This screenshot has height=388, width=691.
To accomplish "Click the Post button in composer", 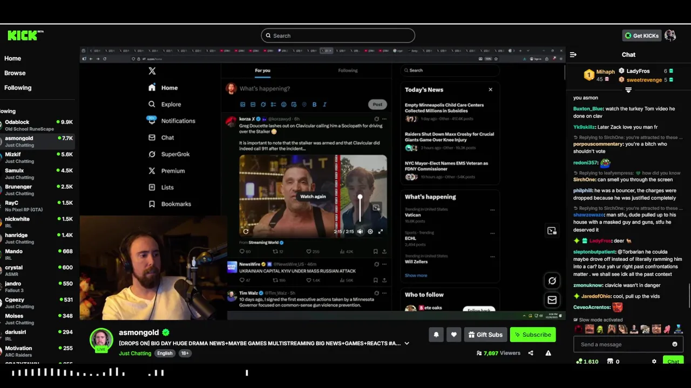I will pos(377,105).
